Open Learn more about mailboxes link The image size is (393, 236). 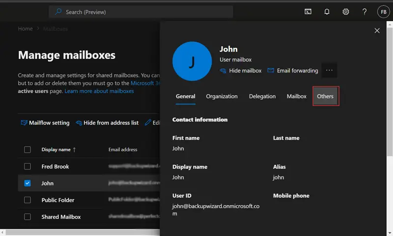click(x=99, y=91)
